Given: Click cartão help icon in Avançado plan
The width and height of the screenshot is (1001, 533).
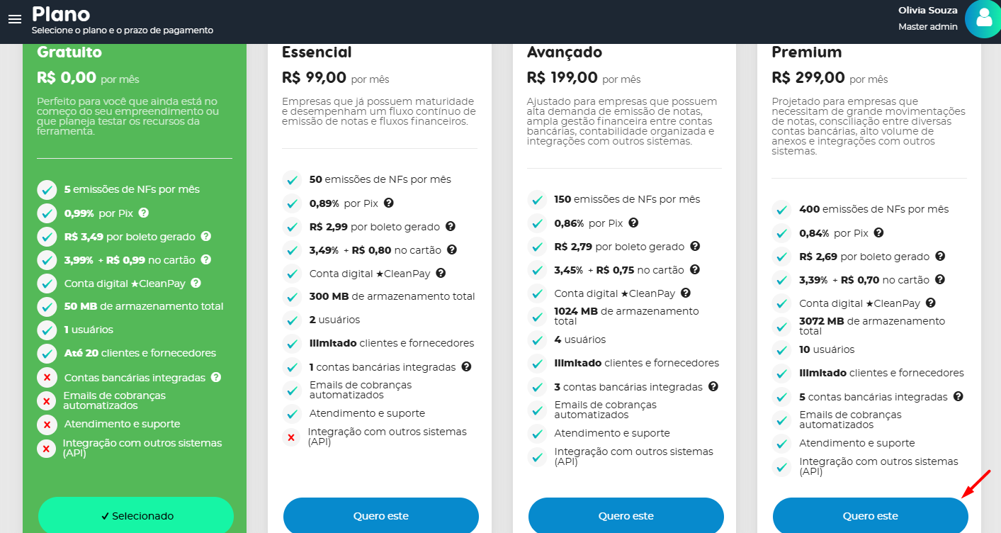Looking at the screenshot, I should pos(695,269).
